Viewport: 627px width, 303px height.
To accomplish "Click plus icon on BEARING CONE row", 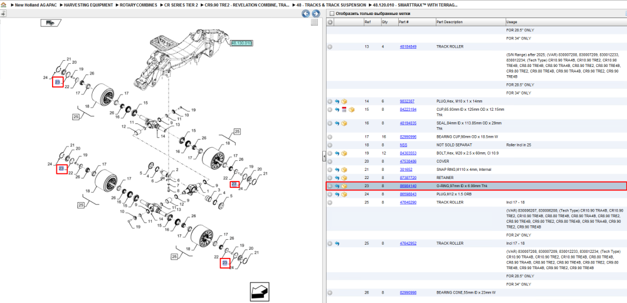I will point(330,292).
